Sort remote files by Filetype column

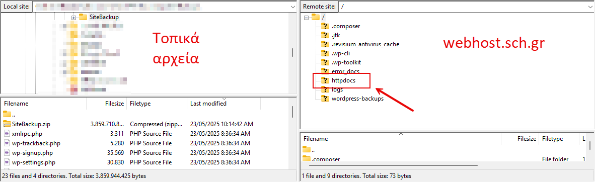point(559,139)
